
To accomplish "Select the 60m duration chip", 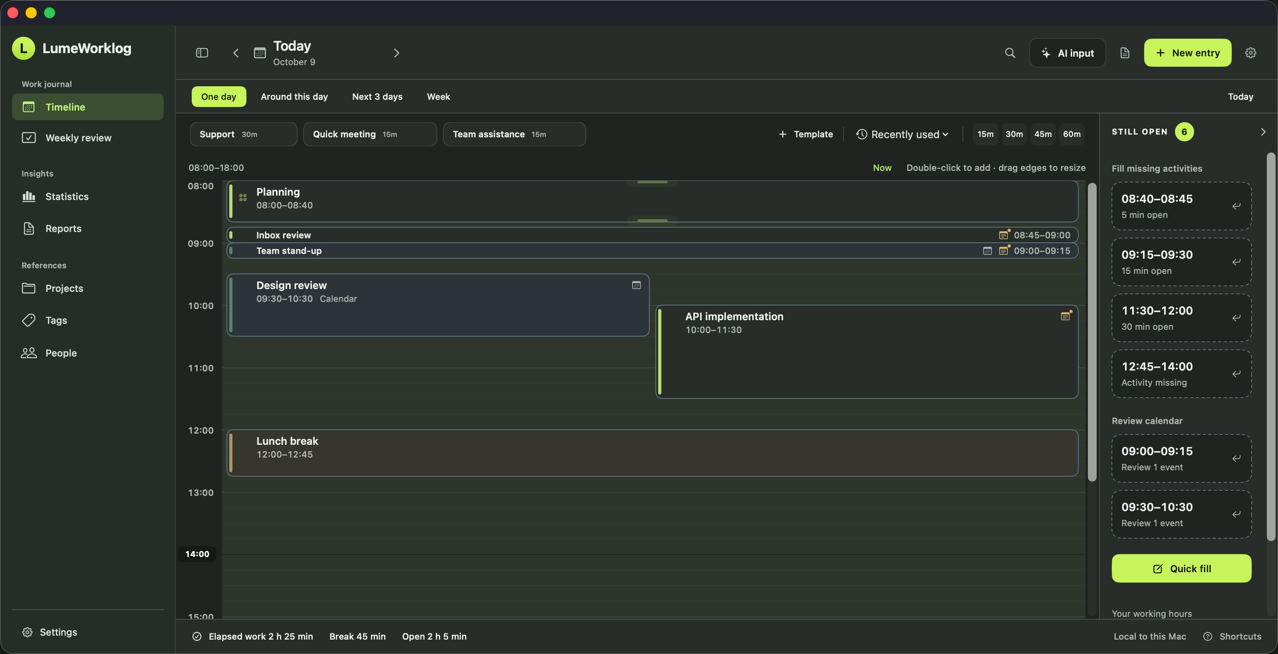I will point(1071,135).
